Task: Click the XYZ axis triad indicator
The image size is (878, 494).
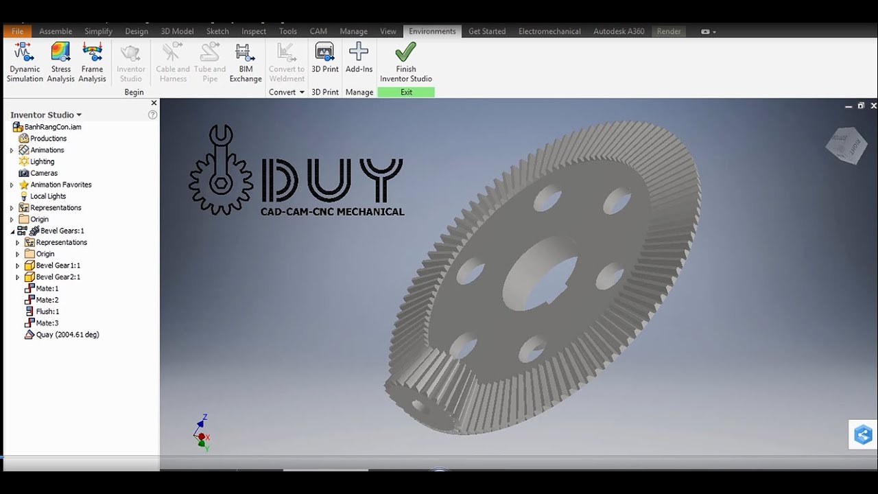Action: (202, 433)
